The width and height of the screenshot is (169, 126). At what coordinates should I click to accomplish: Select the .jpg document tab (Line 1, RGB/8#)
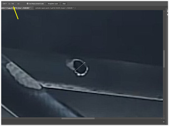[16, 8]
